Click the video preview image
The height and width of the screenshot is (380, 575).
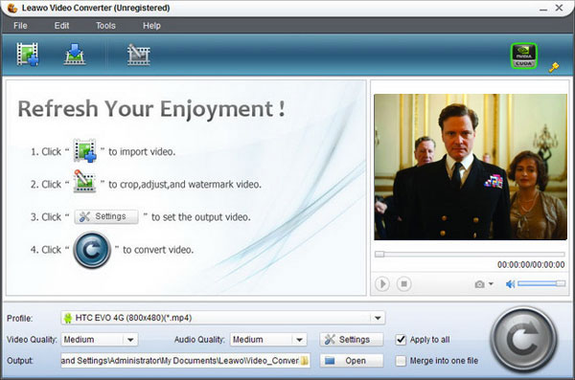pyautogui.click(x=471, y=168)
